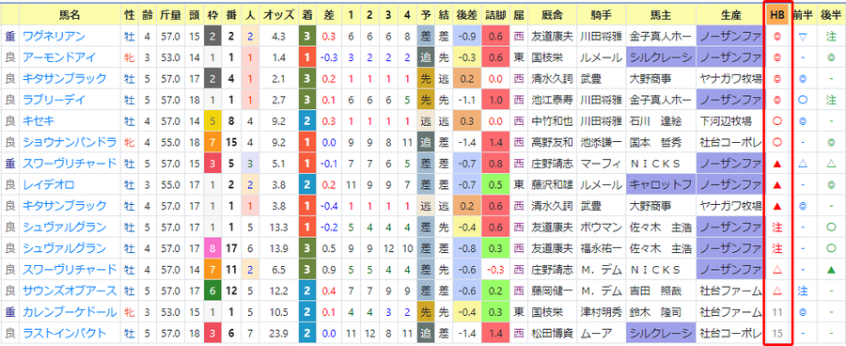Screen dimensions: 846x346
Task: Click the 後半 column header
Action: click(830, 15)
